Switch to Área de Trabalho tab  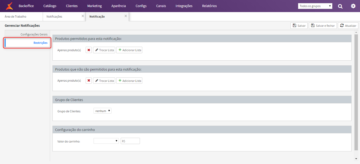click(21, 17)
